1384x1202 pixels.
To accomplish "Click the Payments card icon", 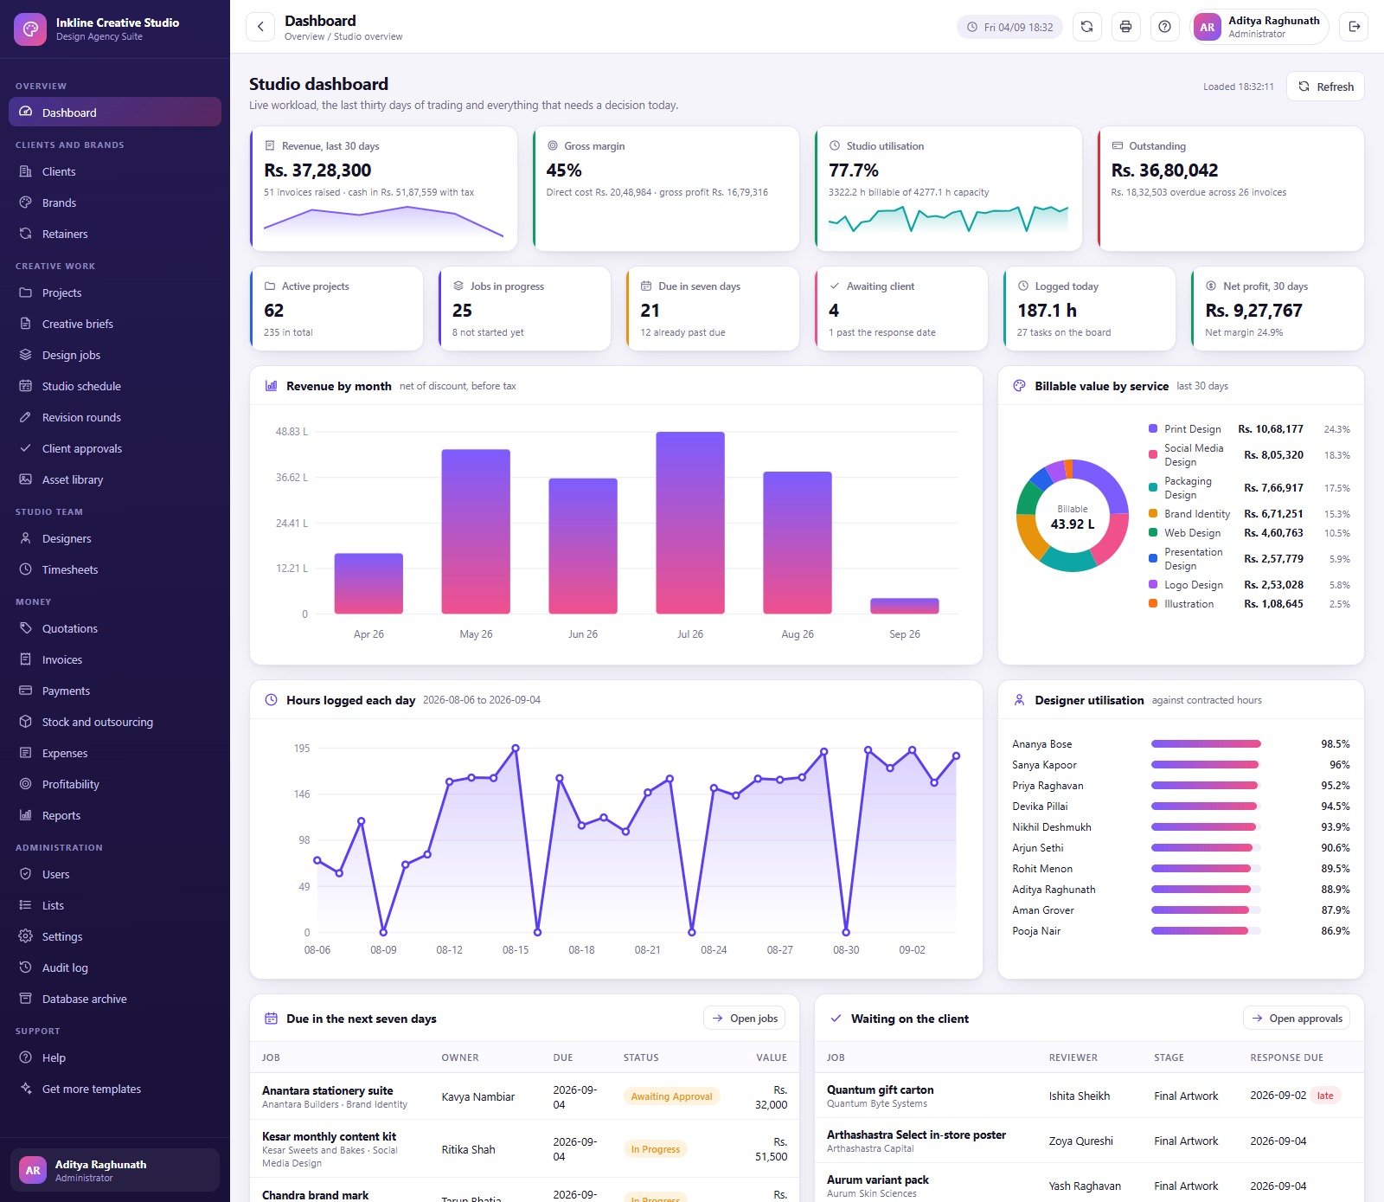I will 26,691.
